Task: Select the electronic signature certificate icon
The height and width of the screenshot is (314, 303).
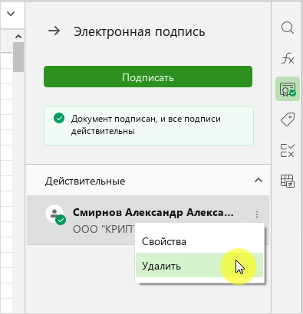Action: [288, 89]
